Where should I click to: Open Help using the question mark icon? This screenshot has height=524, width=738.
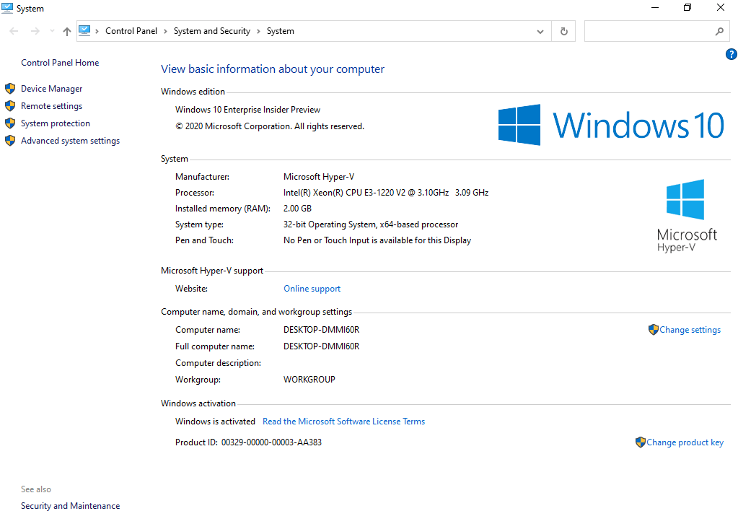pos(731,54)
